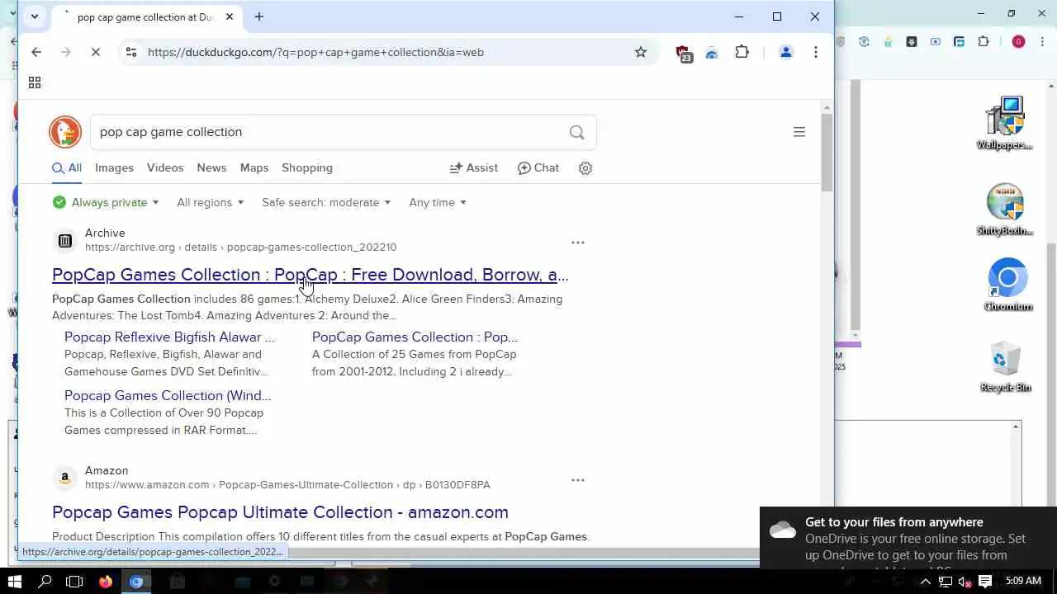Image resolution: width=1057 pixels, height=594 pixels.
Task: Open the site information icon in address bar
Action: (x=130, y=52)
